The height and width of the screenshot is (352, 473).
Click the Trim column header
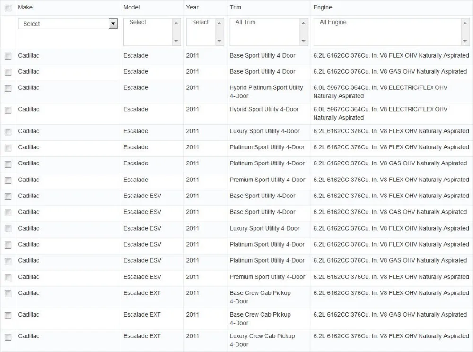coord(235,7)
